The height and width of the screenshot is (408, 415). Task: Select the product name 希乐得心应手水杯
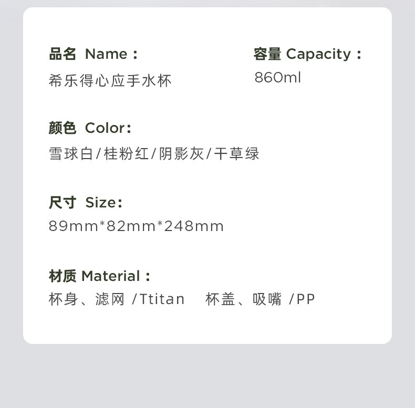tap(110, 80)
